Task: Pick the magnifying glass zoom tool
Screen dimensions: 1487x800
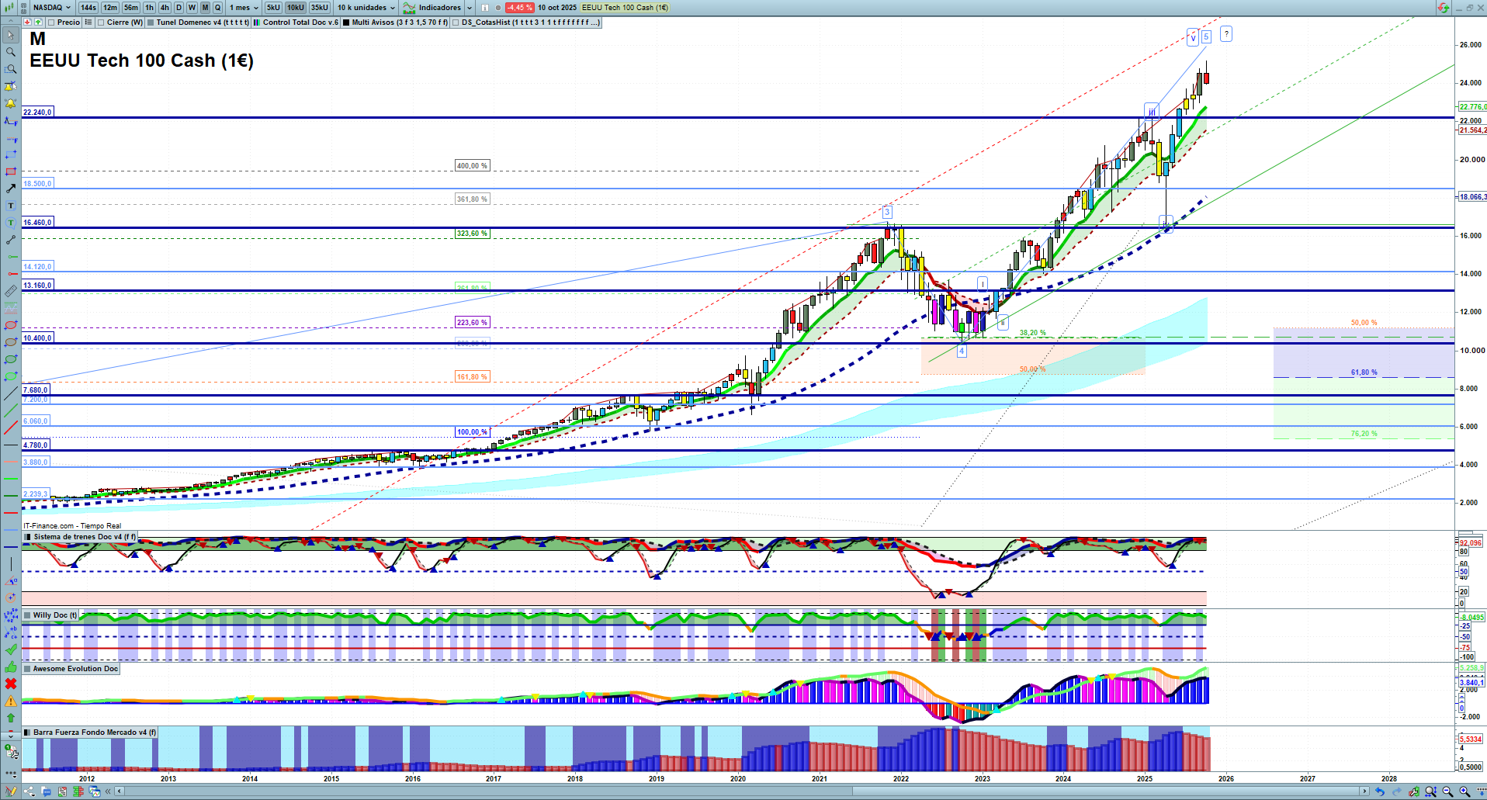Action: click(10, 52)
